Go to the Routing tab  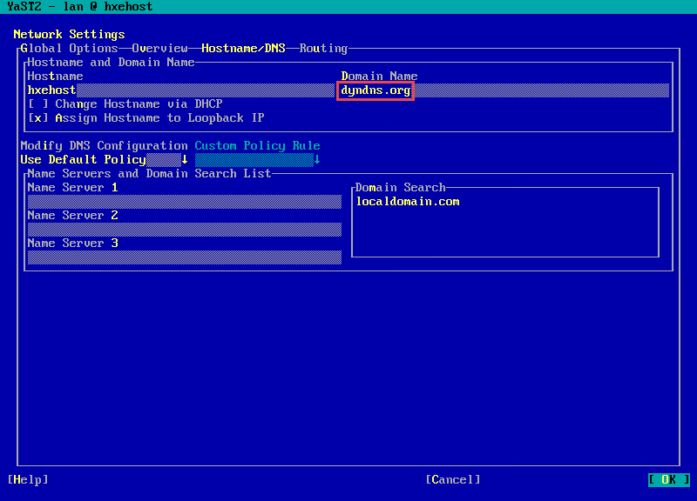pyautogui.click(x=323, y=49)
